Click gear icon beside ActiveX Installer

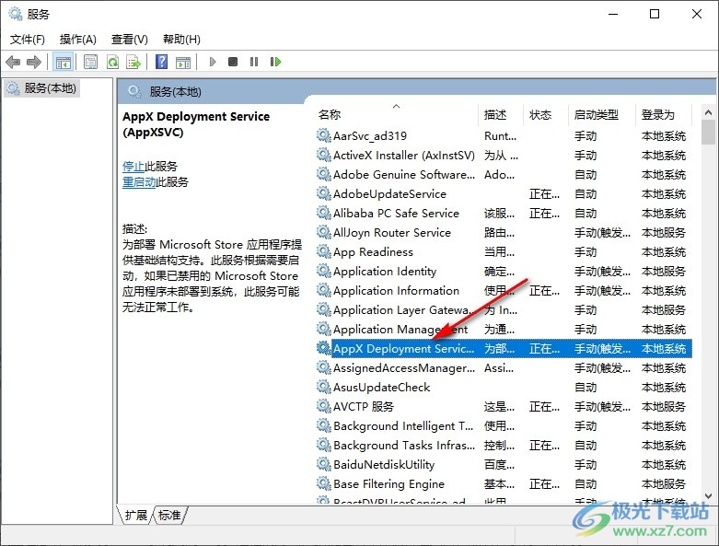pyautogui.click(x=324, y=155)
